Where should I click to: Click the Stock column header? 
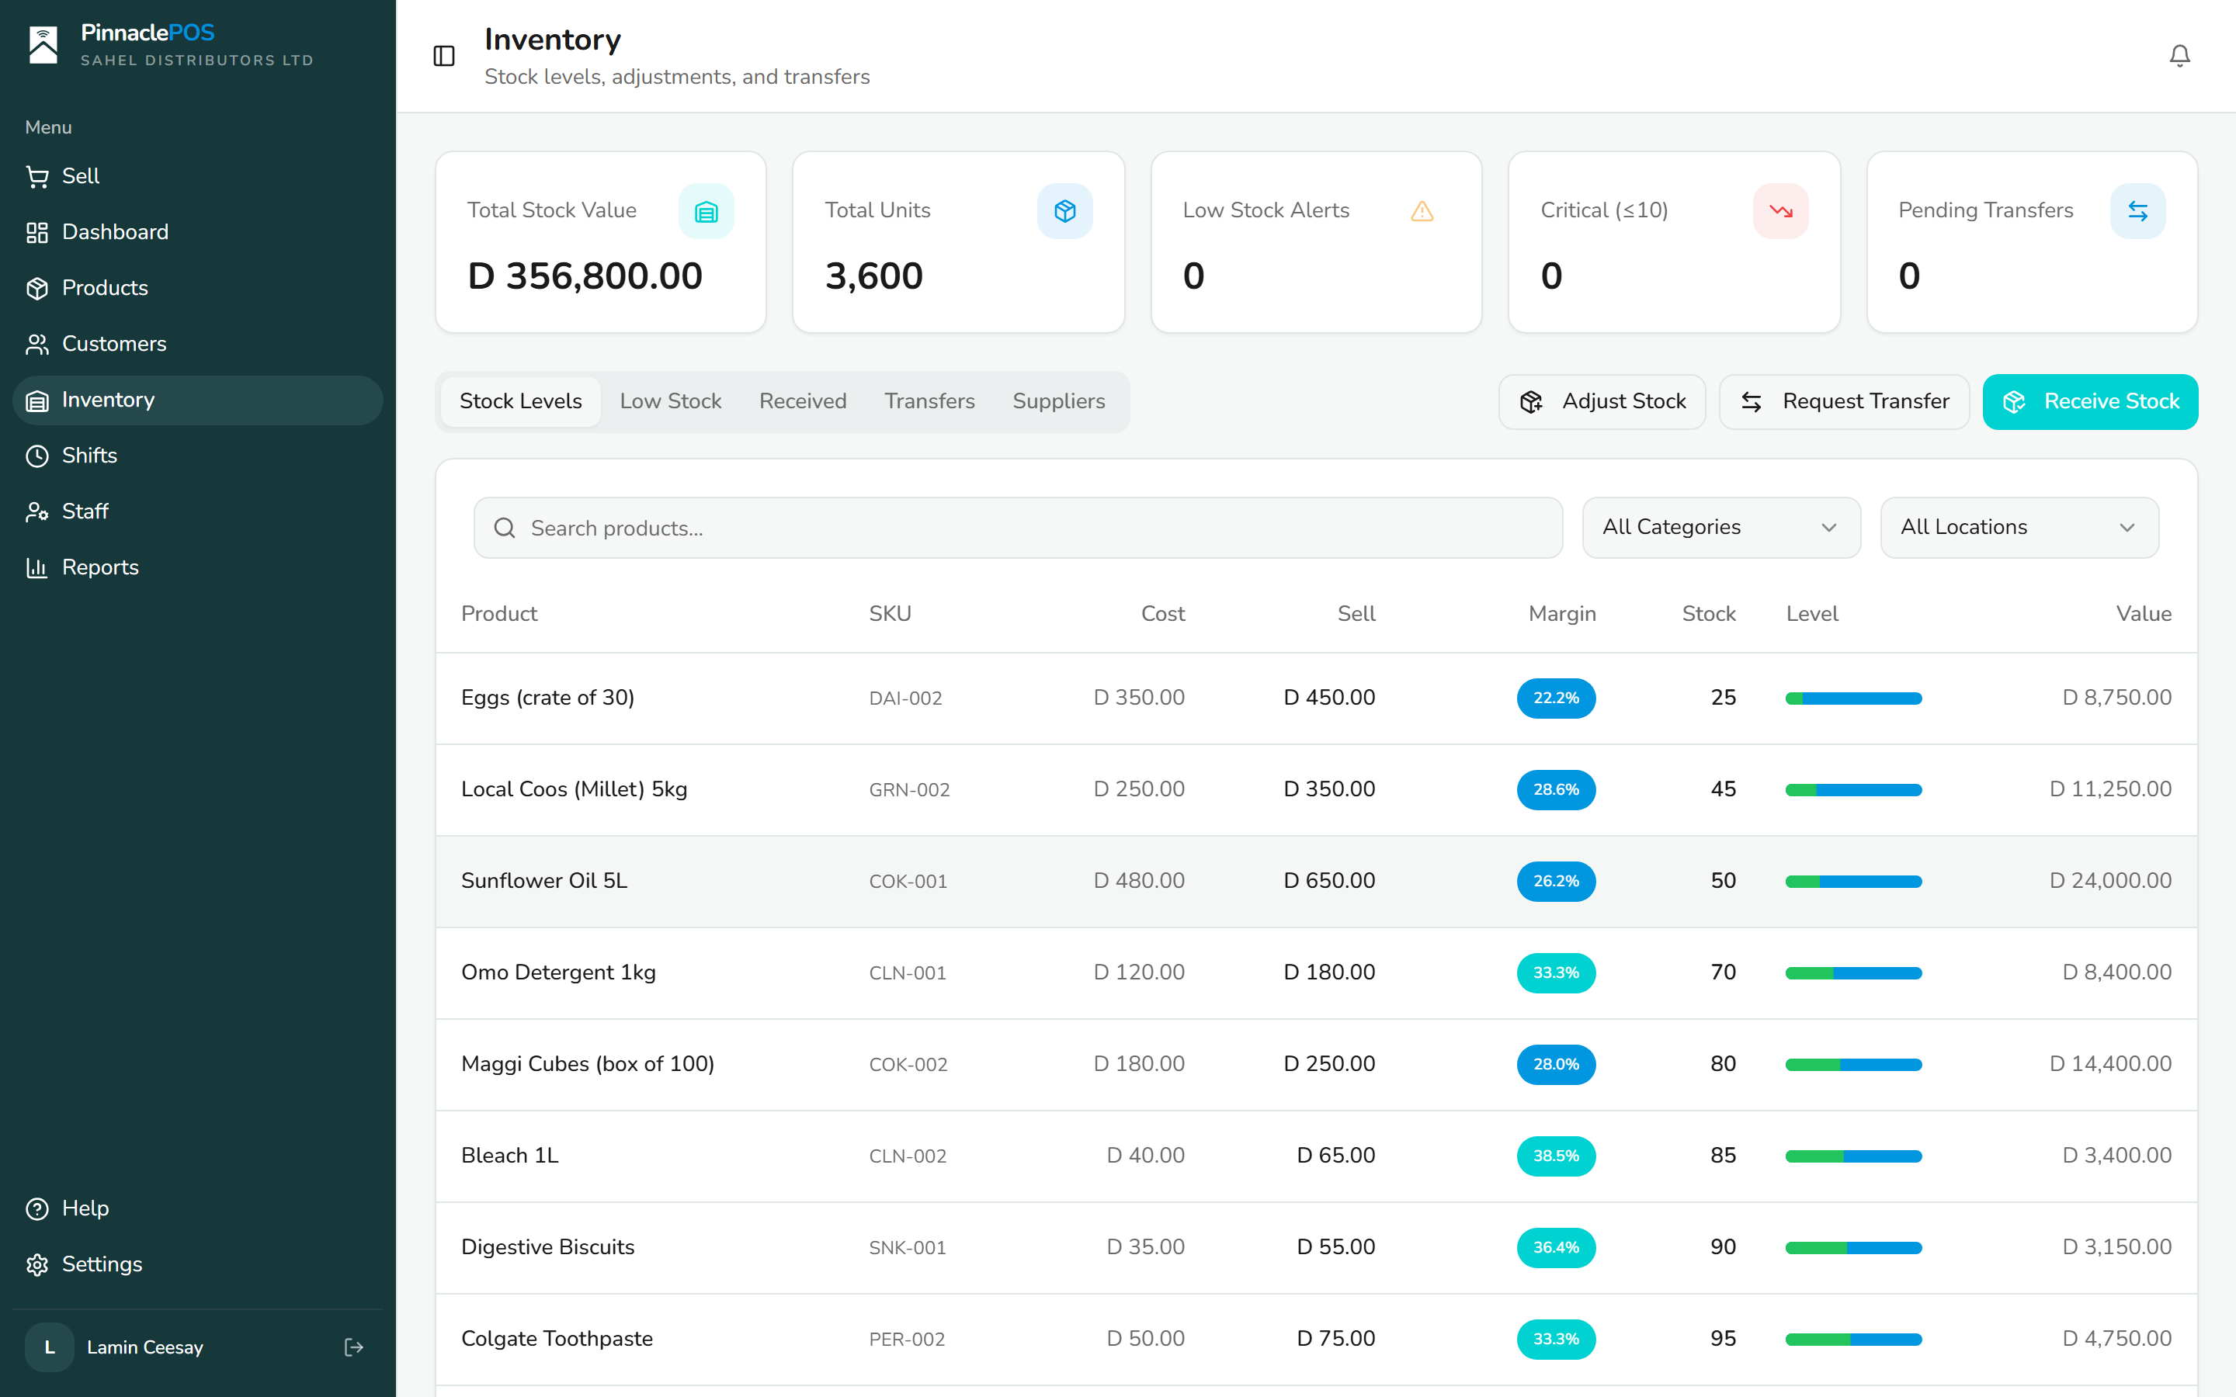click(1708, 613)
